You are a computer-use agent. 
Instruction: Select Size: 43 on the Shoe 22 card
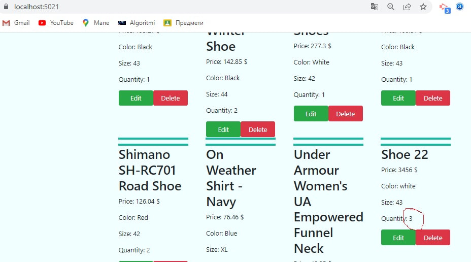(392, 202)
